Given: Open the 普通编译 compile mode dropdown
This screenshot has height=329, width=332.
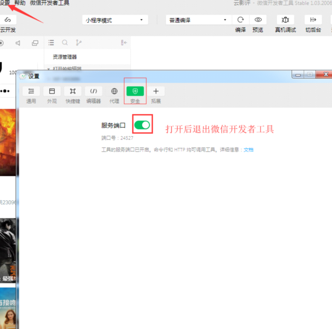Looking at the screenshot, I should click(198, 20).
